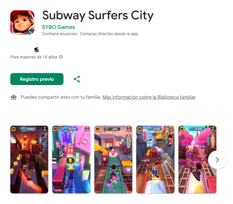Click the pause icon in third screenshot
The width and height of the screenshot is (233, 204).
coord(98,129)
